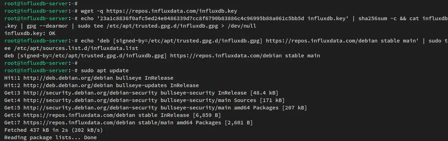Click the 'influxdb.key: OK' output line
The image size is (448, 141).
30,33
